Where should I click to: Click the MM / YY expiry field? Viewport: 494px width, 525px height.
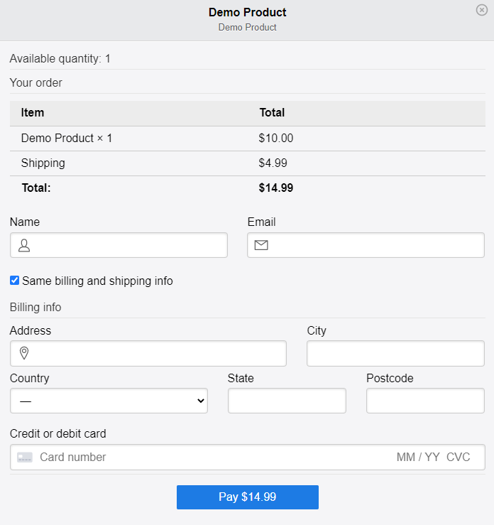(x=418, y=458)
